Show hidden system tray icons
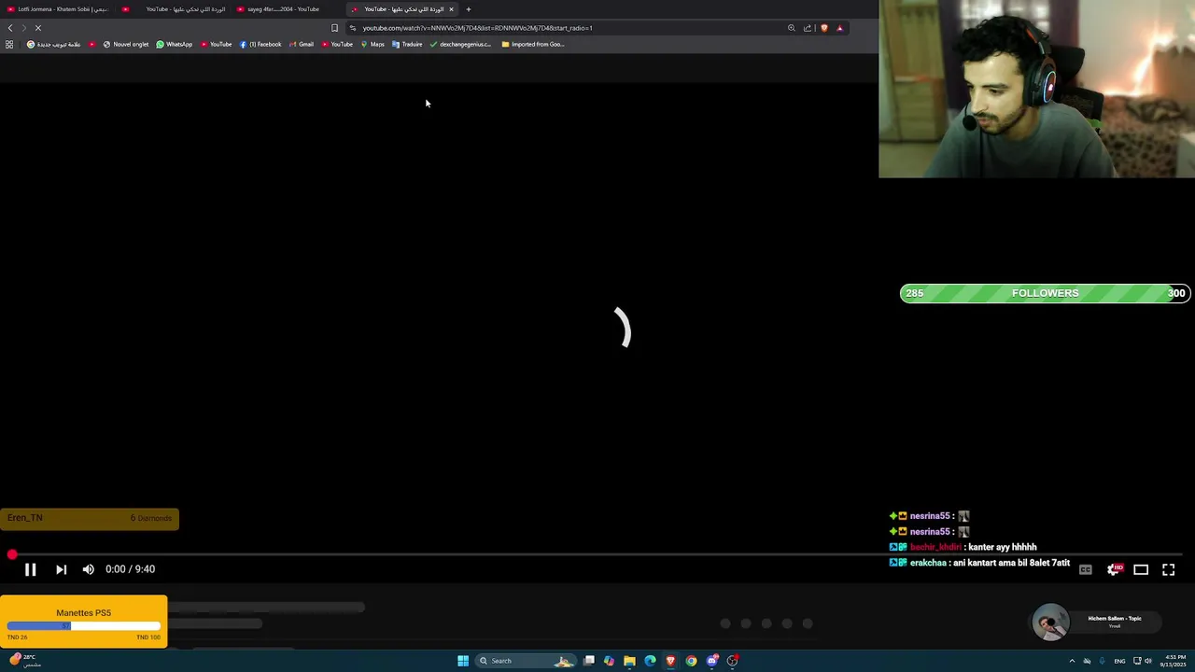 point(1072,661)
